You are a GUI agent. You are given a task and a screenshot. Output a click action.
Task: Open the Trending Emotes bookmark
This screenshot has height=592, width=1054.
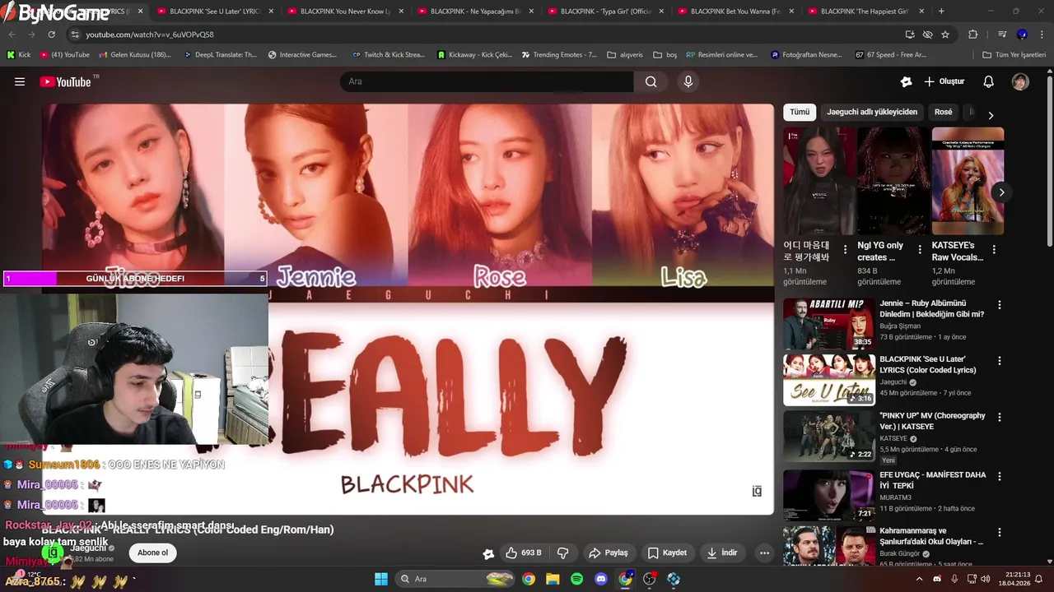point(558,55)
